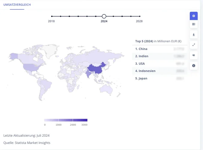Viewport: 203px width, 150px height.
Task: Open the Umsatzvergleich tab
Action: tap(17, 5)
